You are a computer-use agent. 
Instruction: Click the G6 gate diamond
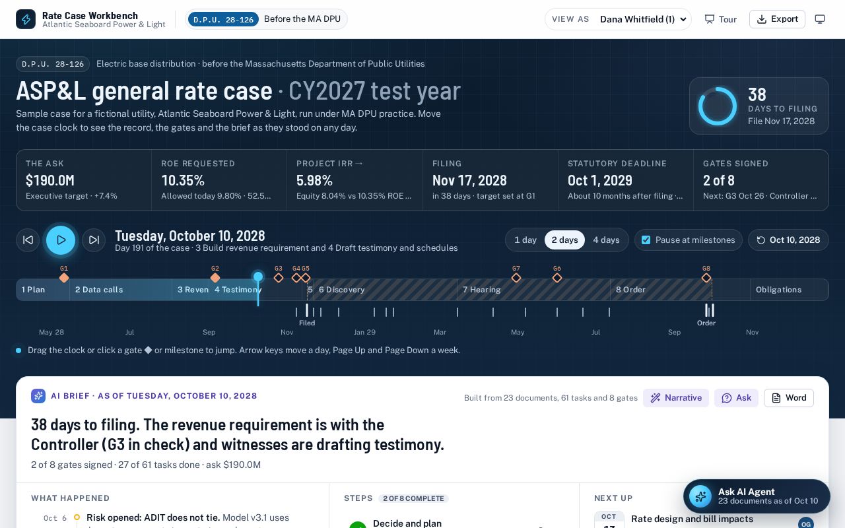[x=557, y=278]
